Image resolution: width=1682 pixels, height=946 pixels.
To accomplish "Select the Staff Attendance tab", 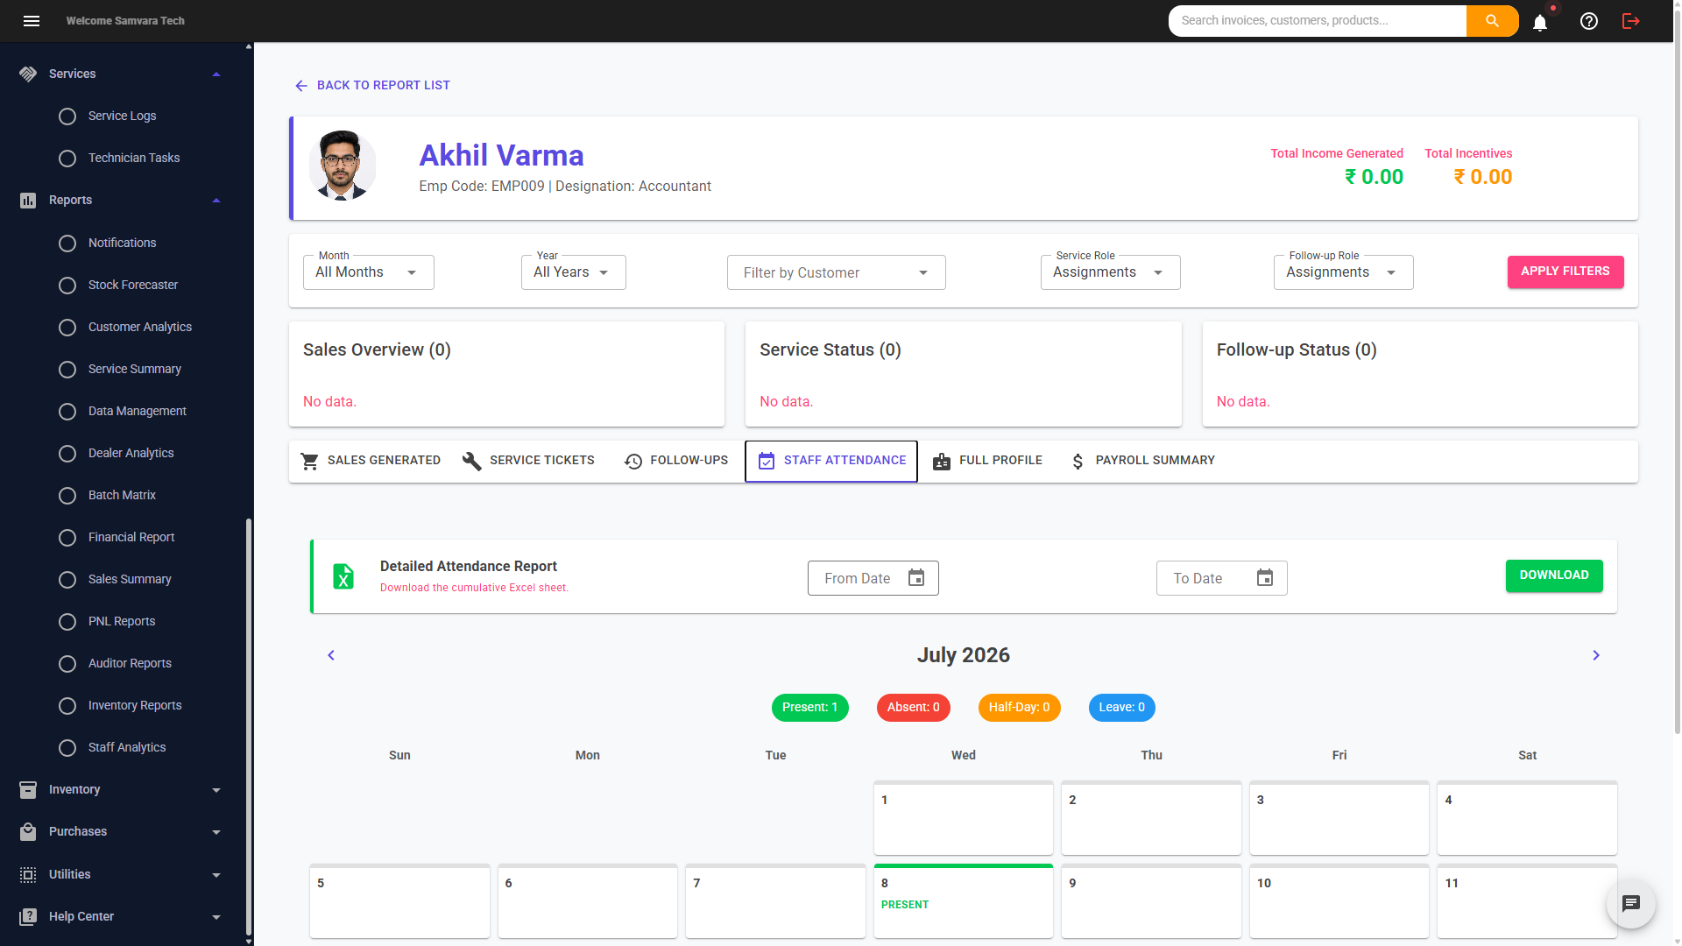I will 831,461.
